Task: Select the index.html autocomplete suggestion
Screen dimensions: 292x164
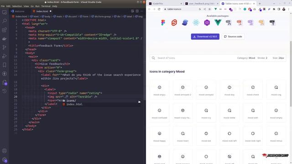Action: coord(101,104)
